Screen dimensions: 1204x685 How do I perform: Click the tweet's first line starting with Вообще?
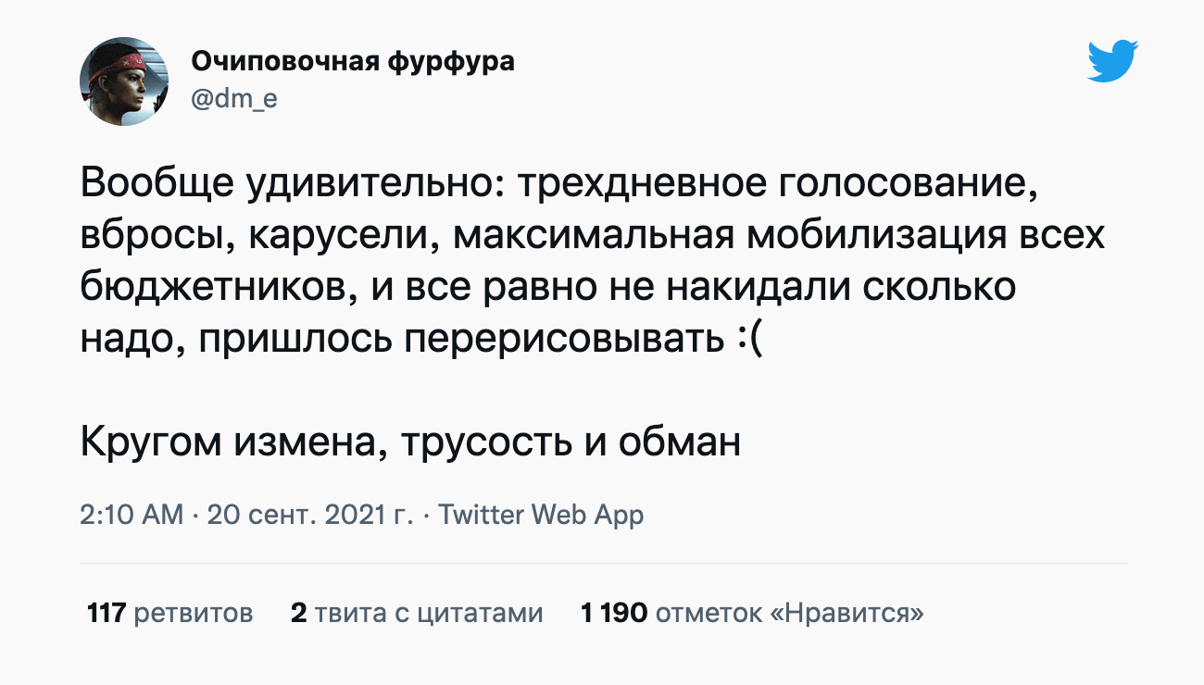click(x=556, y=183)
